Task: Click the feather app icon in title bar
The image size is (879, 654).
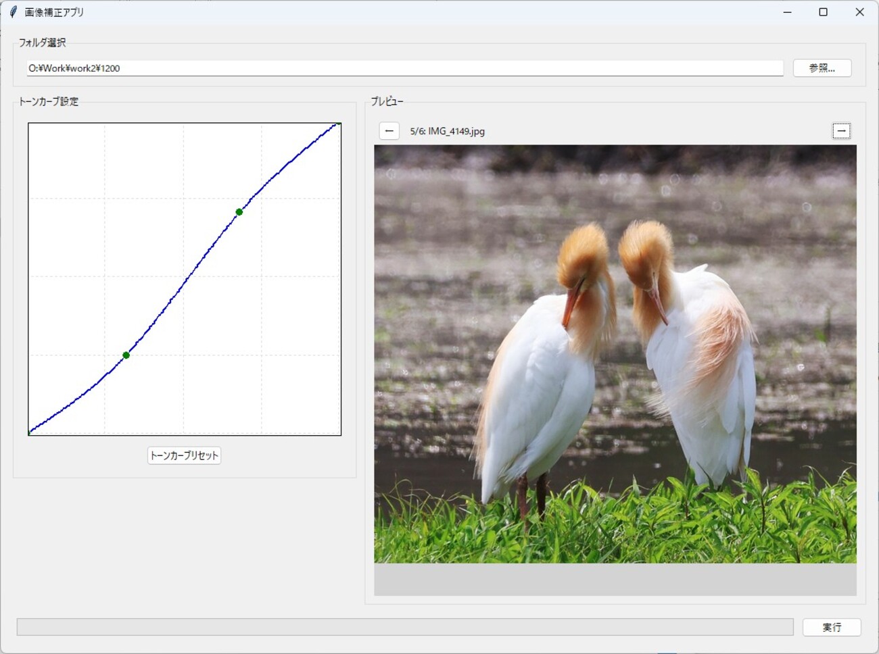Action: 13,12
